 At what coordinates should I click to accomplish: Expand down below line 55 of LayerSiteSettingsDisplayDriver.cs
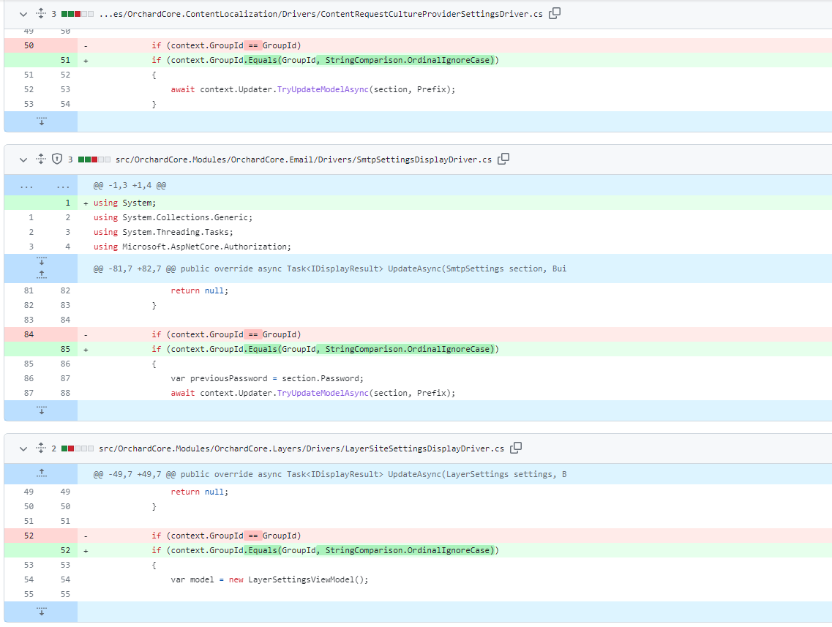(42, 612)
